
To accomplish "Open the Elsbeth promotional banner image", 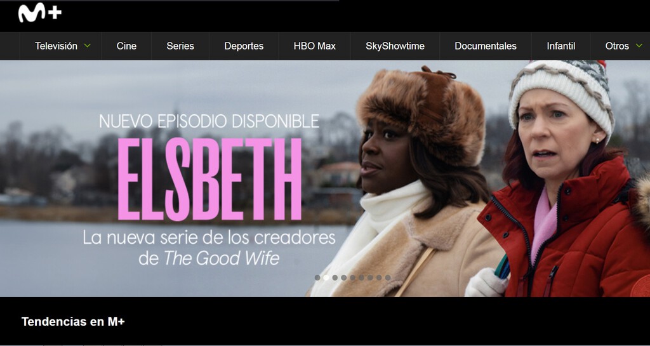I will coord(325,178).
